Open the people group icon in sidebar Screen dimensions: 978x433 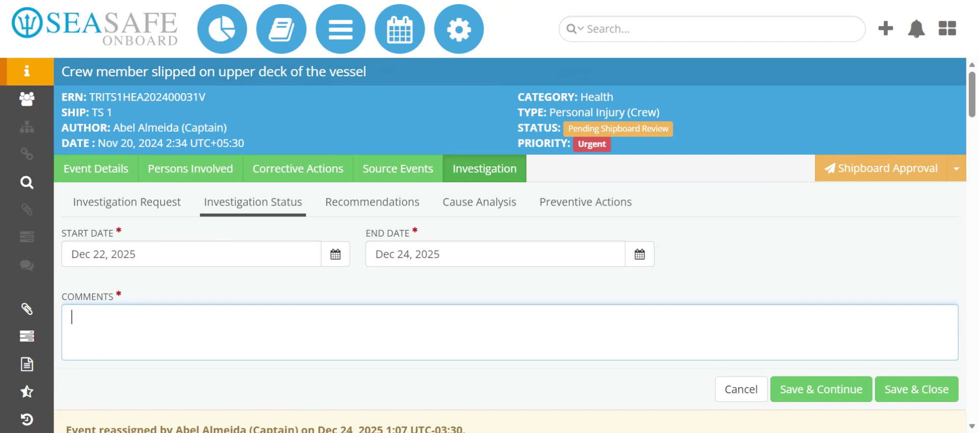coord(26,99)
